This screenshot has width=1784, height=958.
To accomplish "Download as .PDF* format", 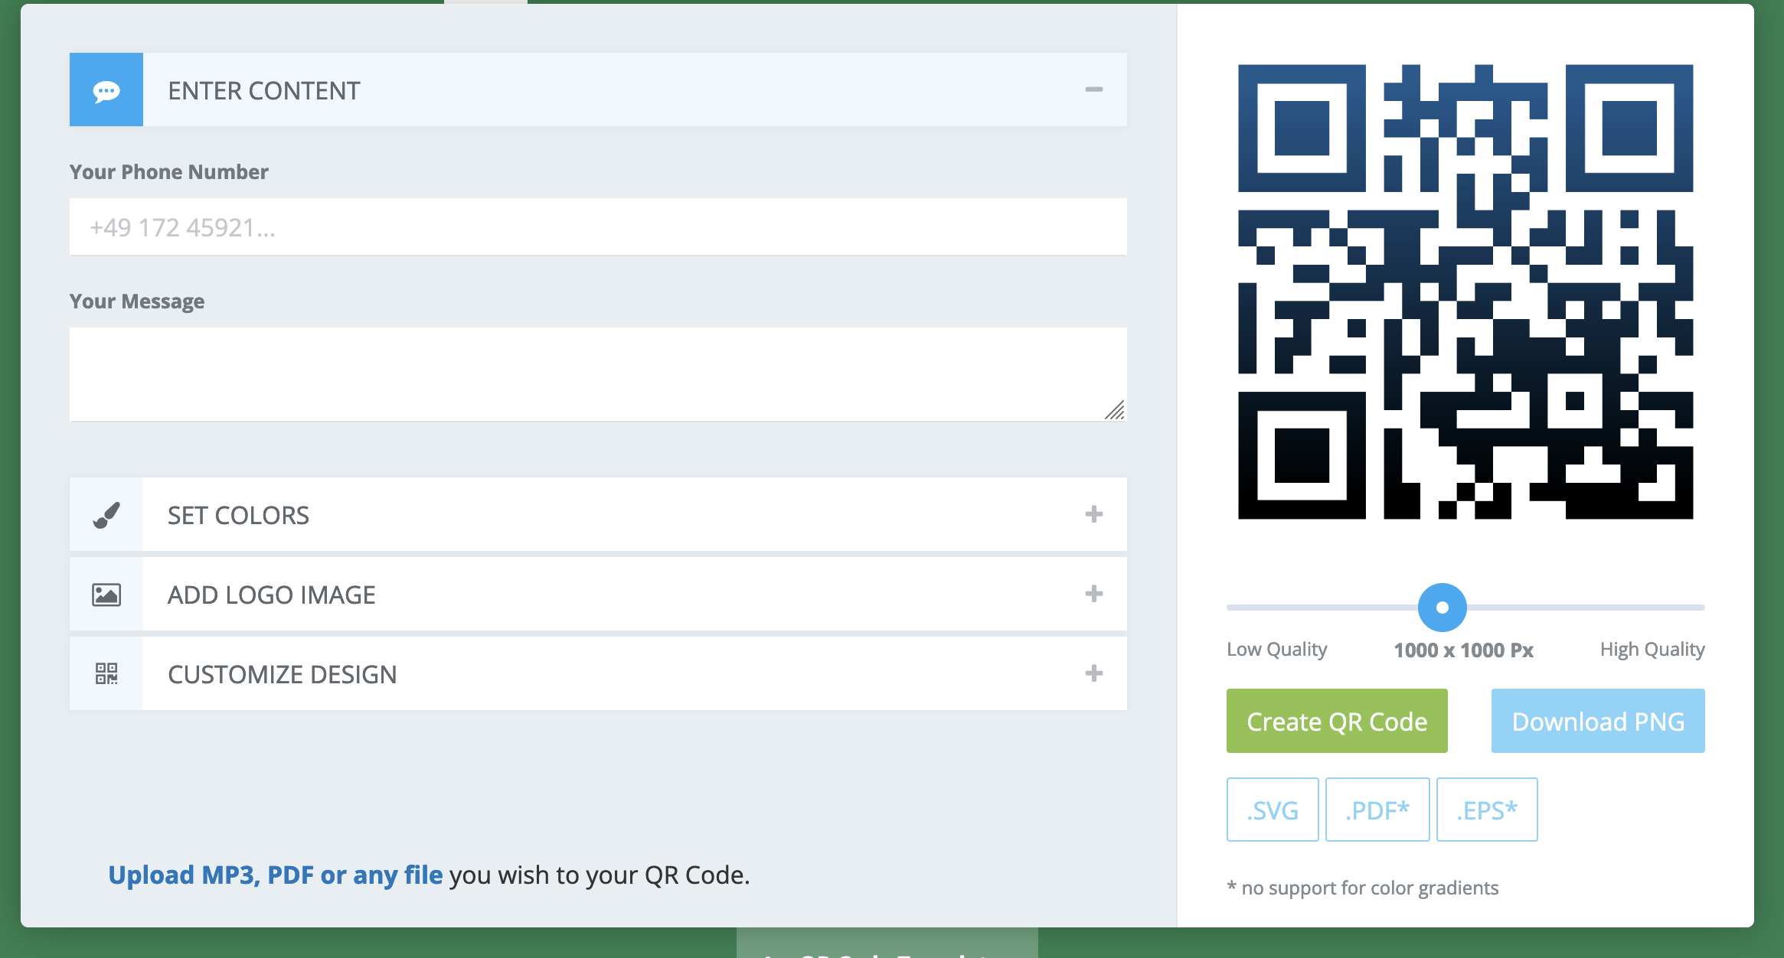I will [1377, 810].
